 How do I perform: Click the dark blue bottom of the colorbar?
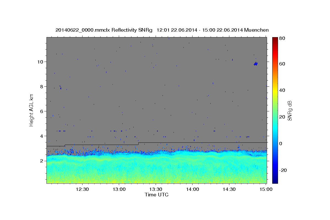point(275,180)
